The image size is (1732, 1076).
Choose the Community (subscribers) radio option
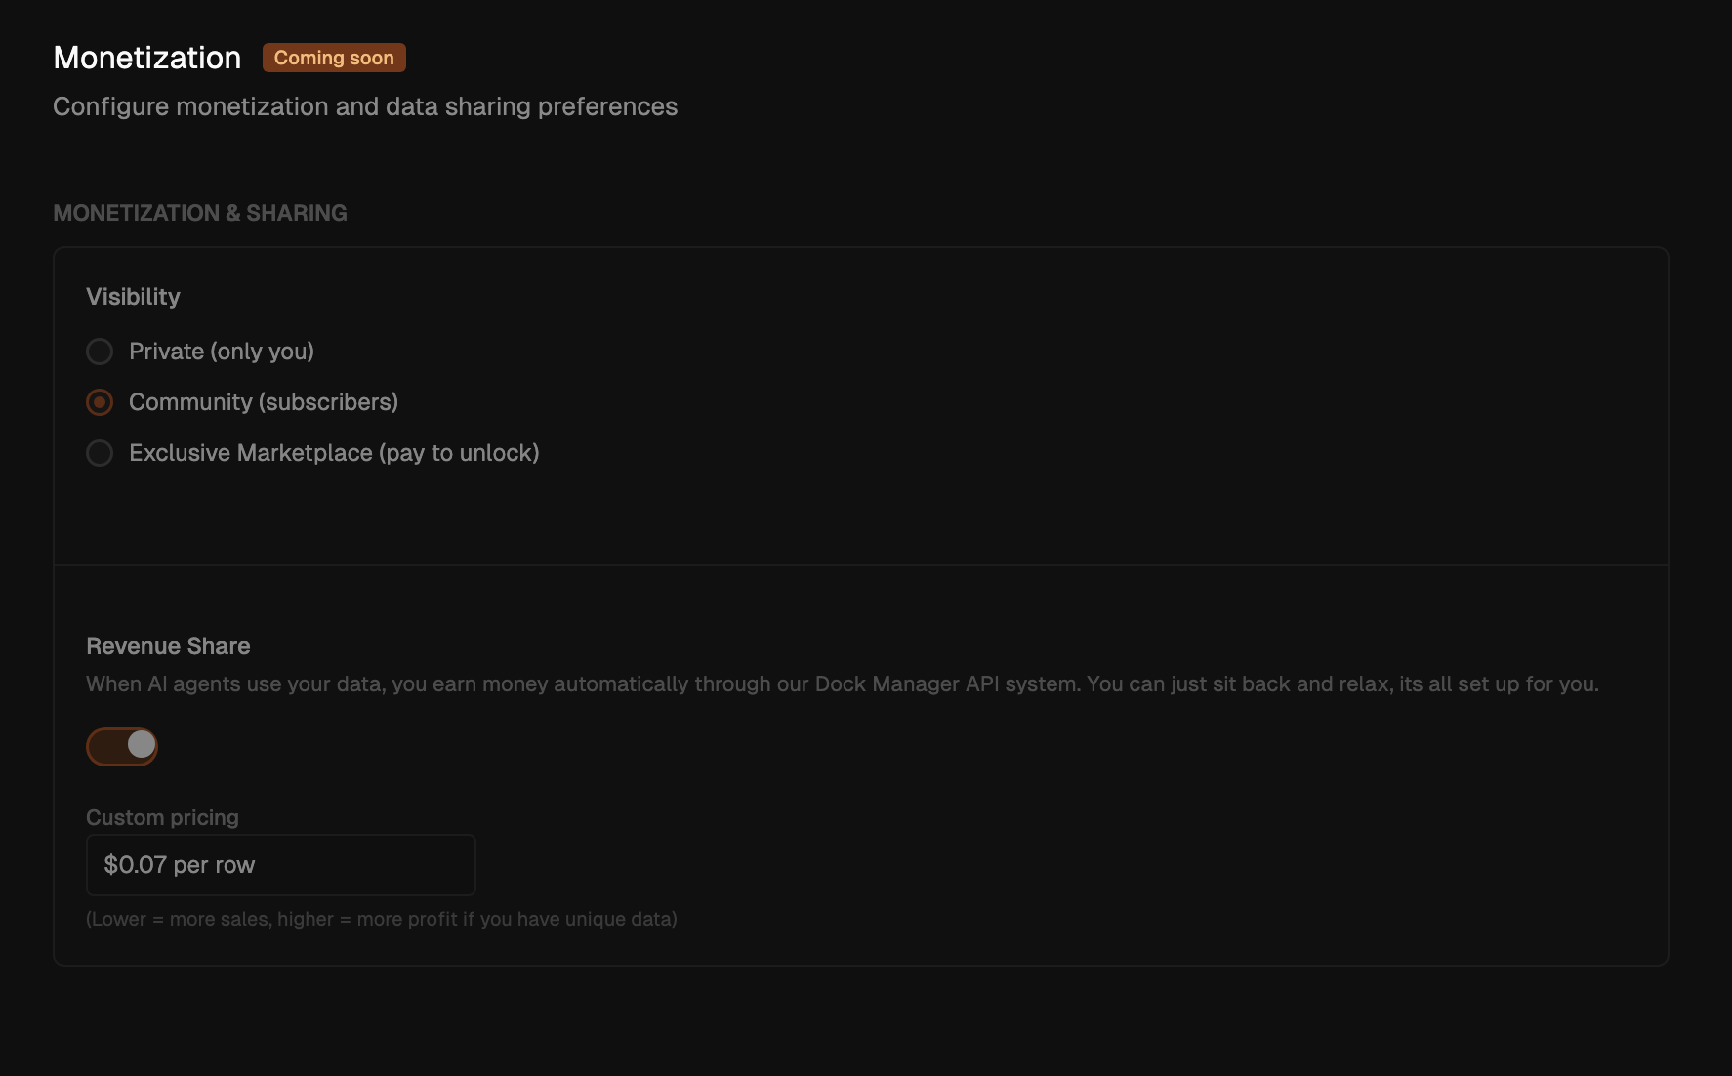(100, 402)
